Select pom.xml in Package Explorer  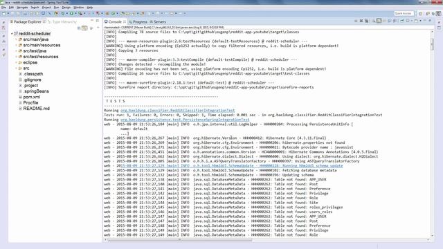pyautogui.click(x=31, y=97)
